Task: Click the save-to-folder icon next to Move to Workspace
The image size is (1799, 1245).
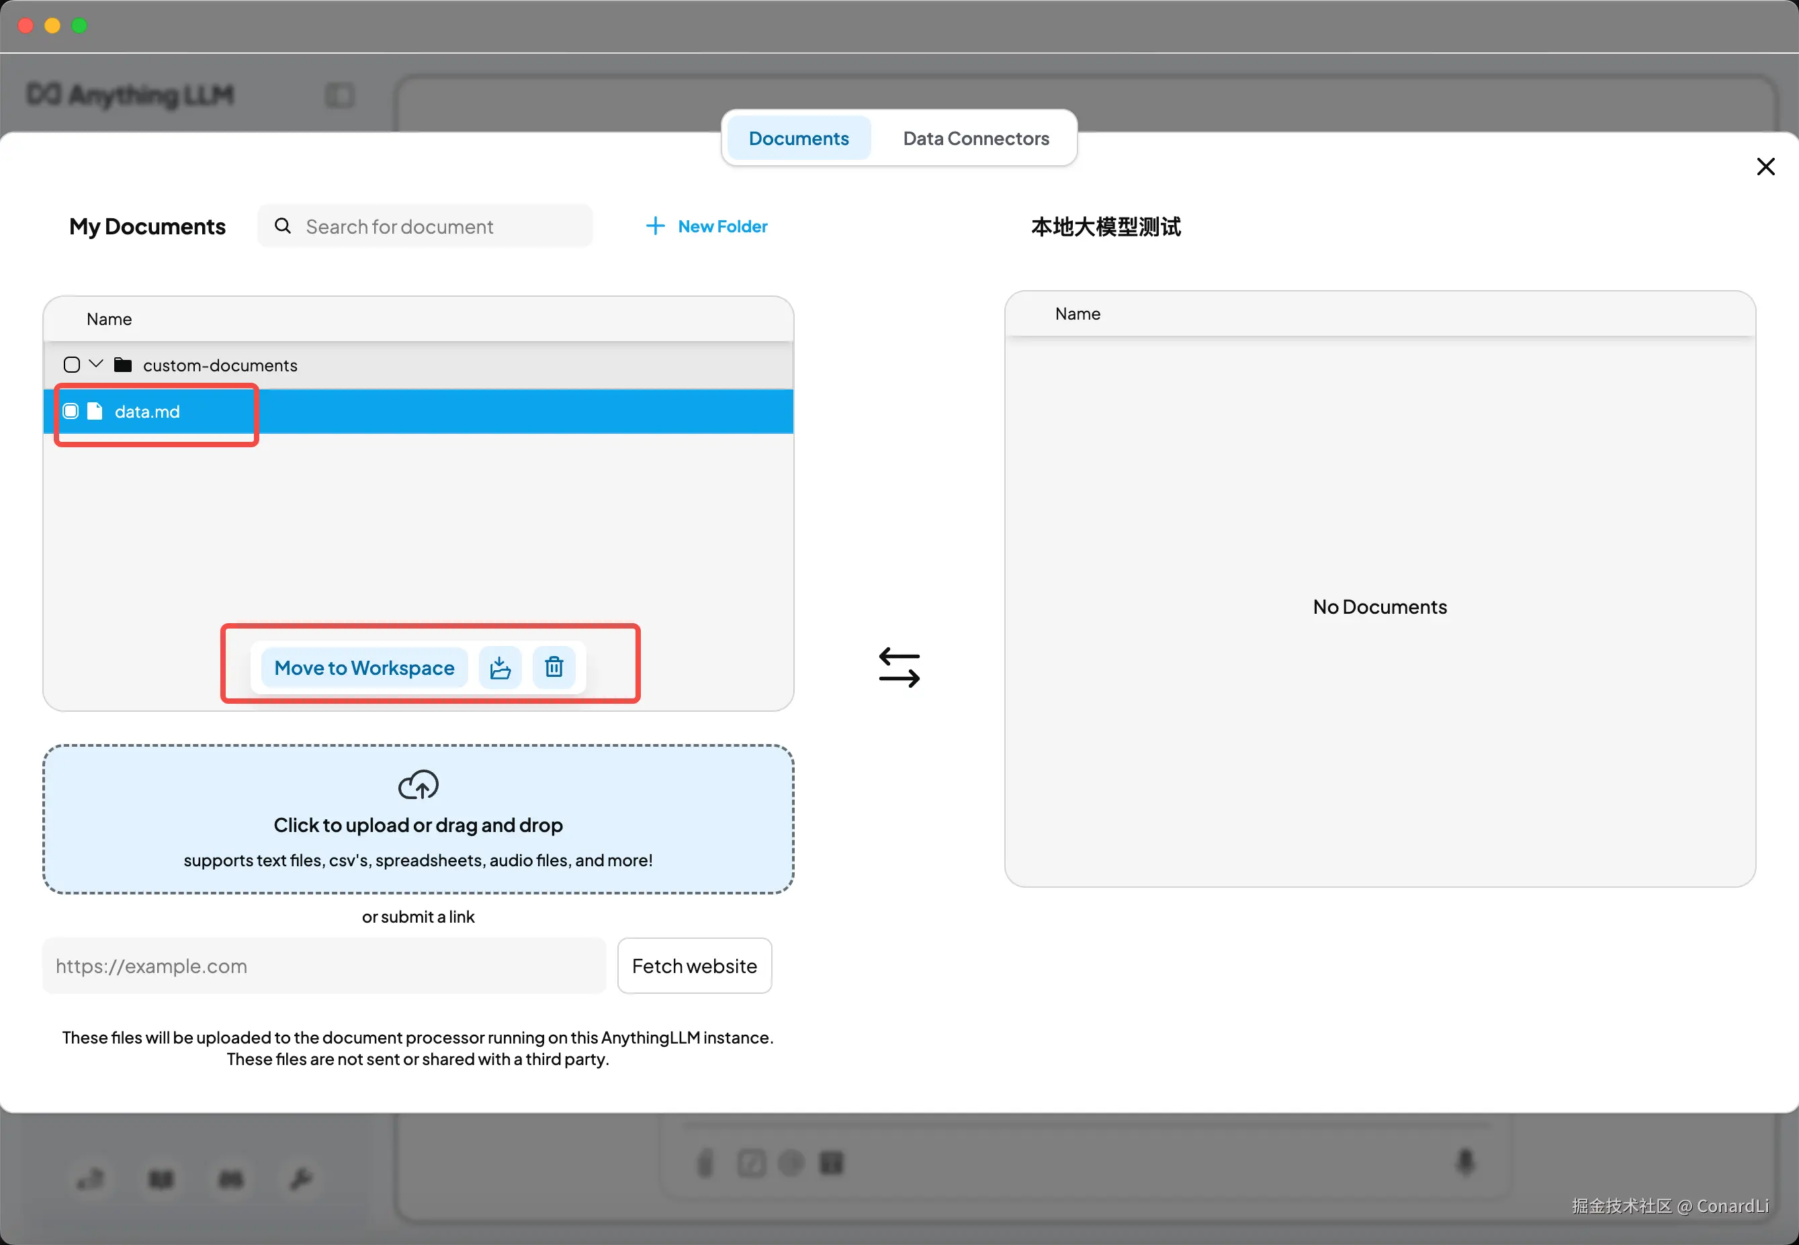Action: [x=500, y=667]
